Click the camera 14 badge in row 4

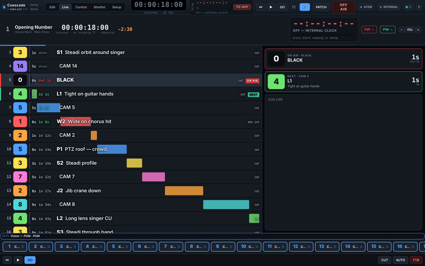coord(20,66)
